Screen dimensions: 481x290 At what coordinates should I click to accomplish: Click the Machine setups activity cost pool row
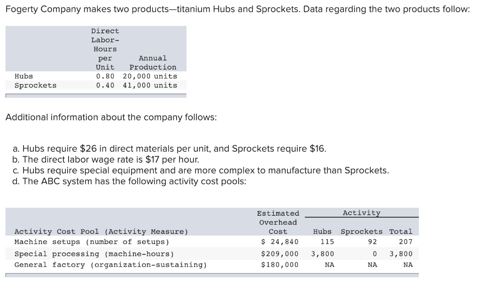point(92,242)
